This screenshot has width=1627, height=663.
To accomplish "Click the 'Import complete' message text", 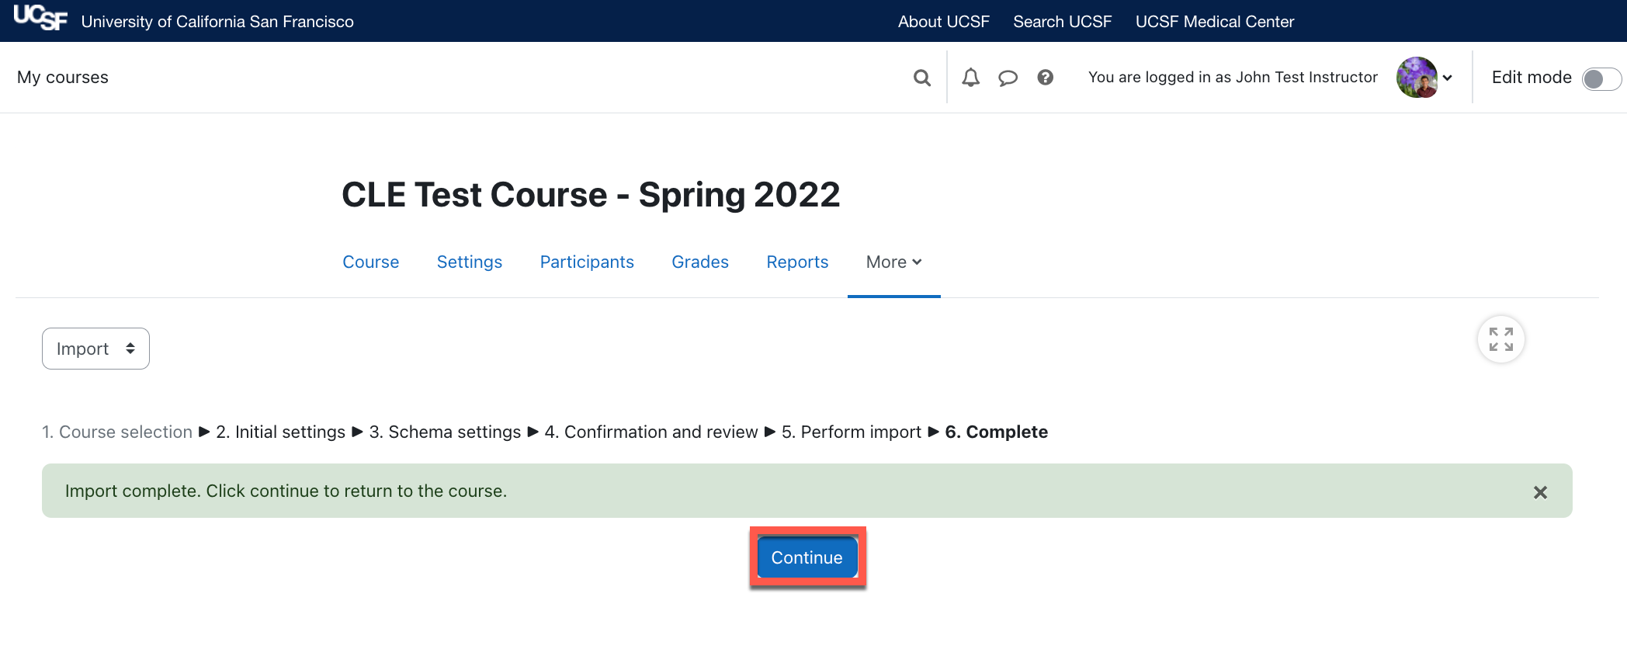I will click(286, 491).
